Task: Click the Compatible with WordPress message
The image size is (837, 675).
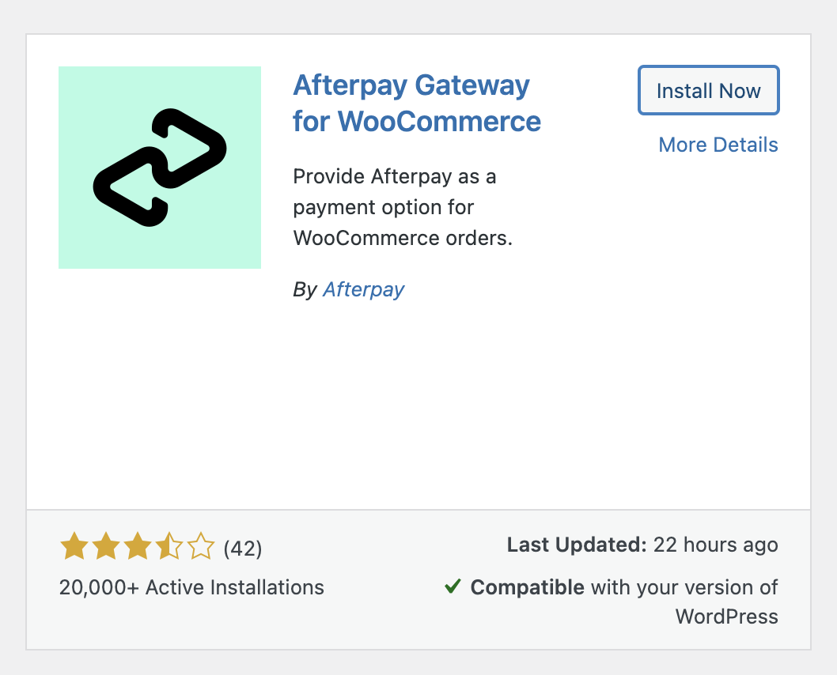Action: tap(624, 587)
